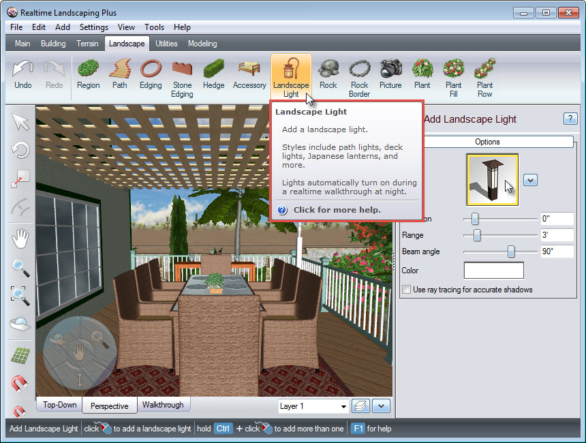
Task: Open the Add menu
Action: pos(63,27)
